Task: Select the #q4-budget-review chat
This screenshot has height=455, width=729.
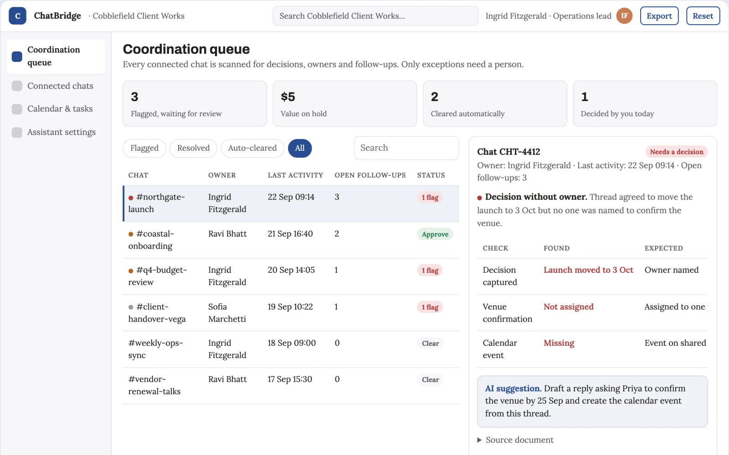Action: (x=291, y=276)
